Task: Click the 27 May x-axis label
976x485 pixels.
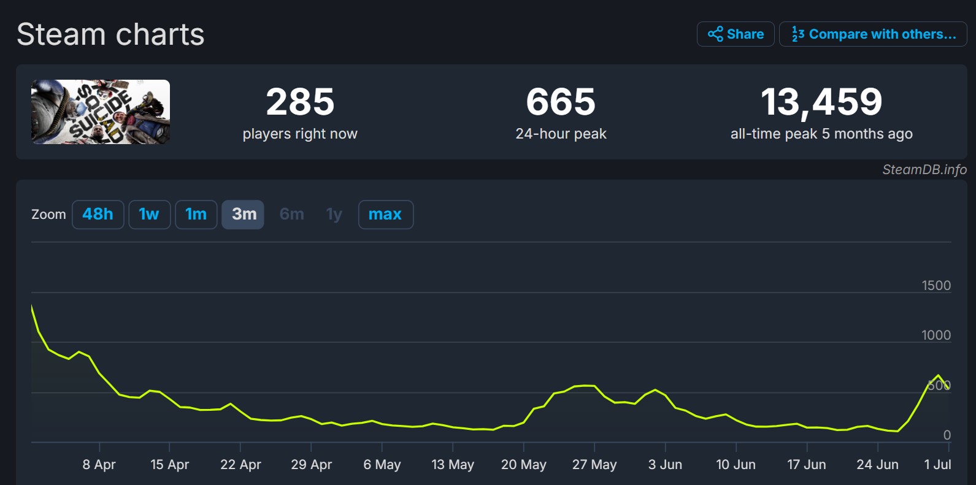Action: click(594, 465)
